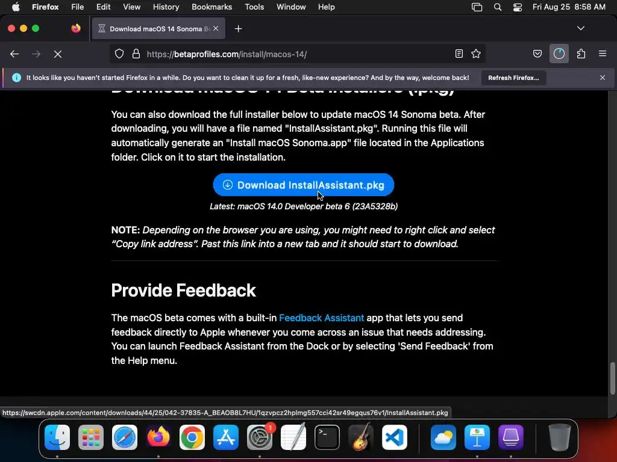
Task: Click the Refresh Firefox… button
Action: coord(513,78)
